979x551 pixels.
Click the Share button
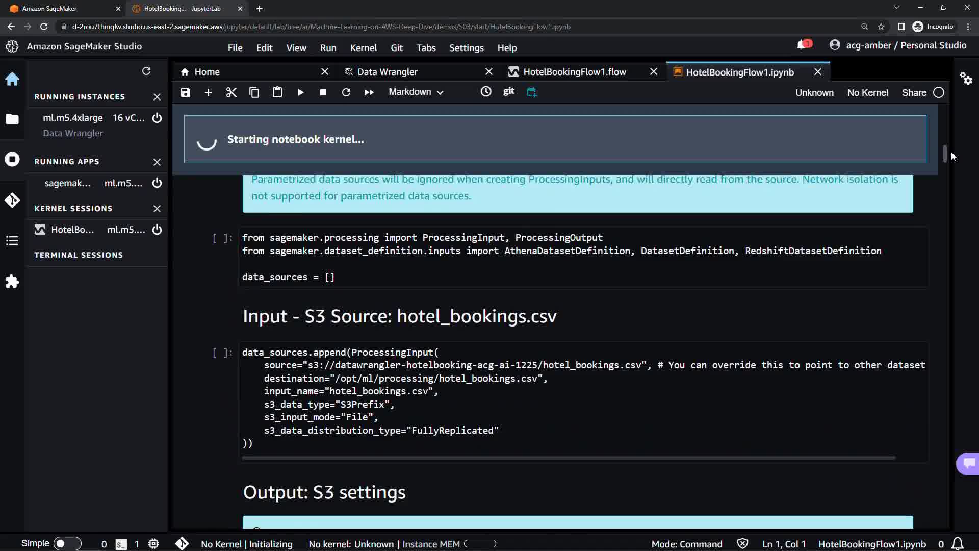point(914,93)
